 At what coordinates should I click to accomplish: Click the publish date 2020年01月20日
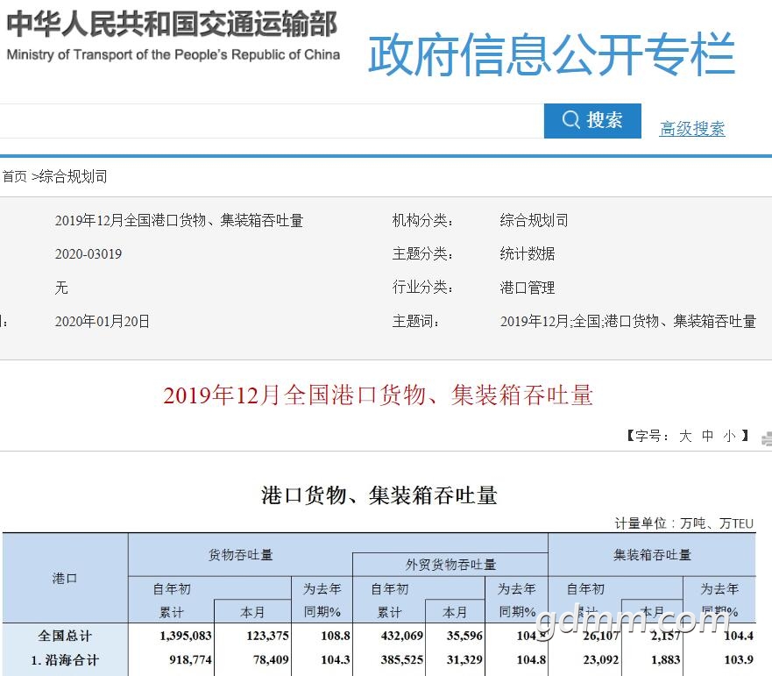102,321
